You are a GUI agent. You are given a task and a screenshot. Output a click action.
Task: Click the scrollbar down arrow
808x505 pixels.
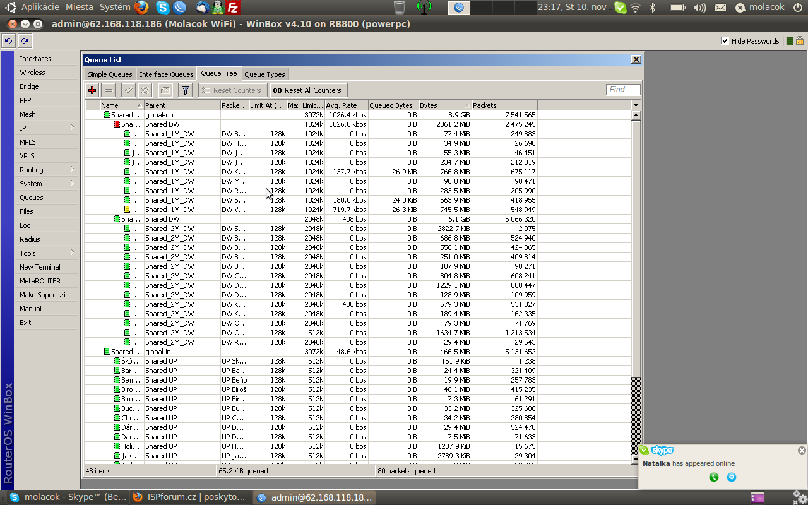pyautogui.click(x=636, y=460)
